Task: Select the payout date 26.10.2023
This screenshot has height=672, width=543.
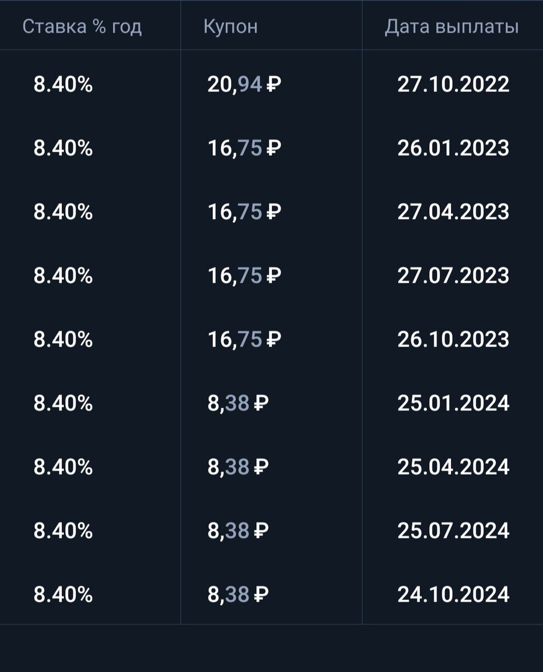Action: click(x=453, y=339)
